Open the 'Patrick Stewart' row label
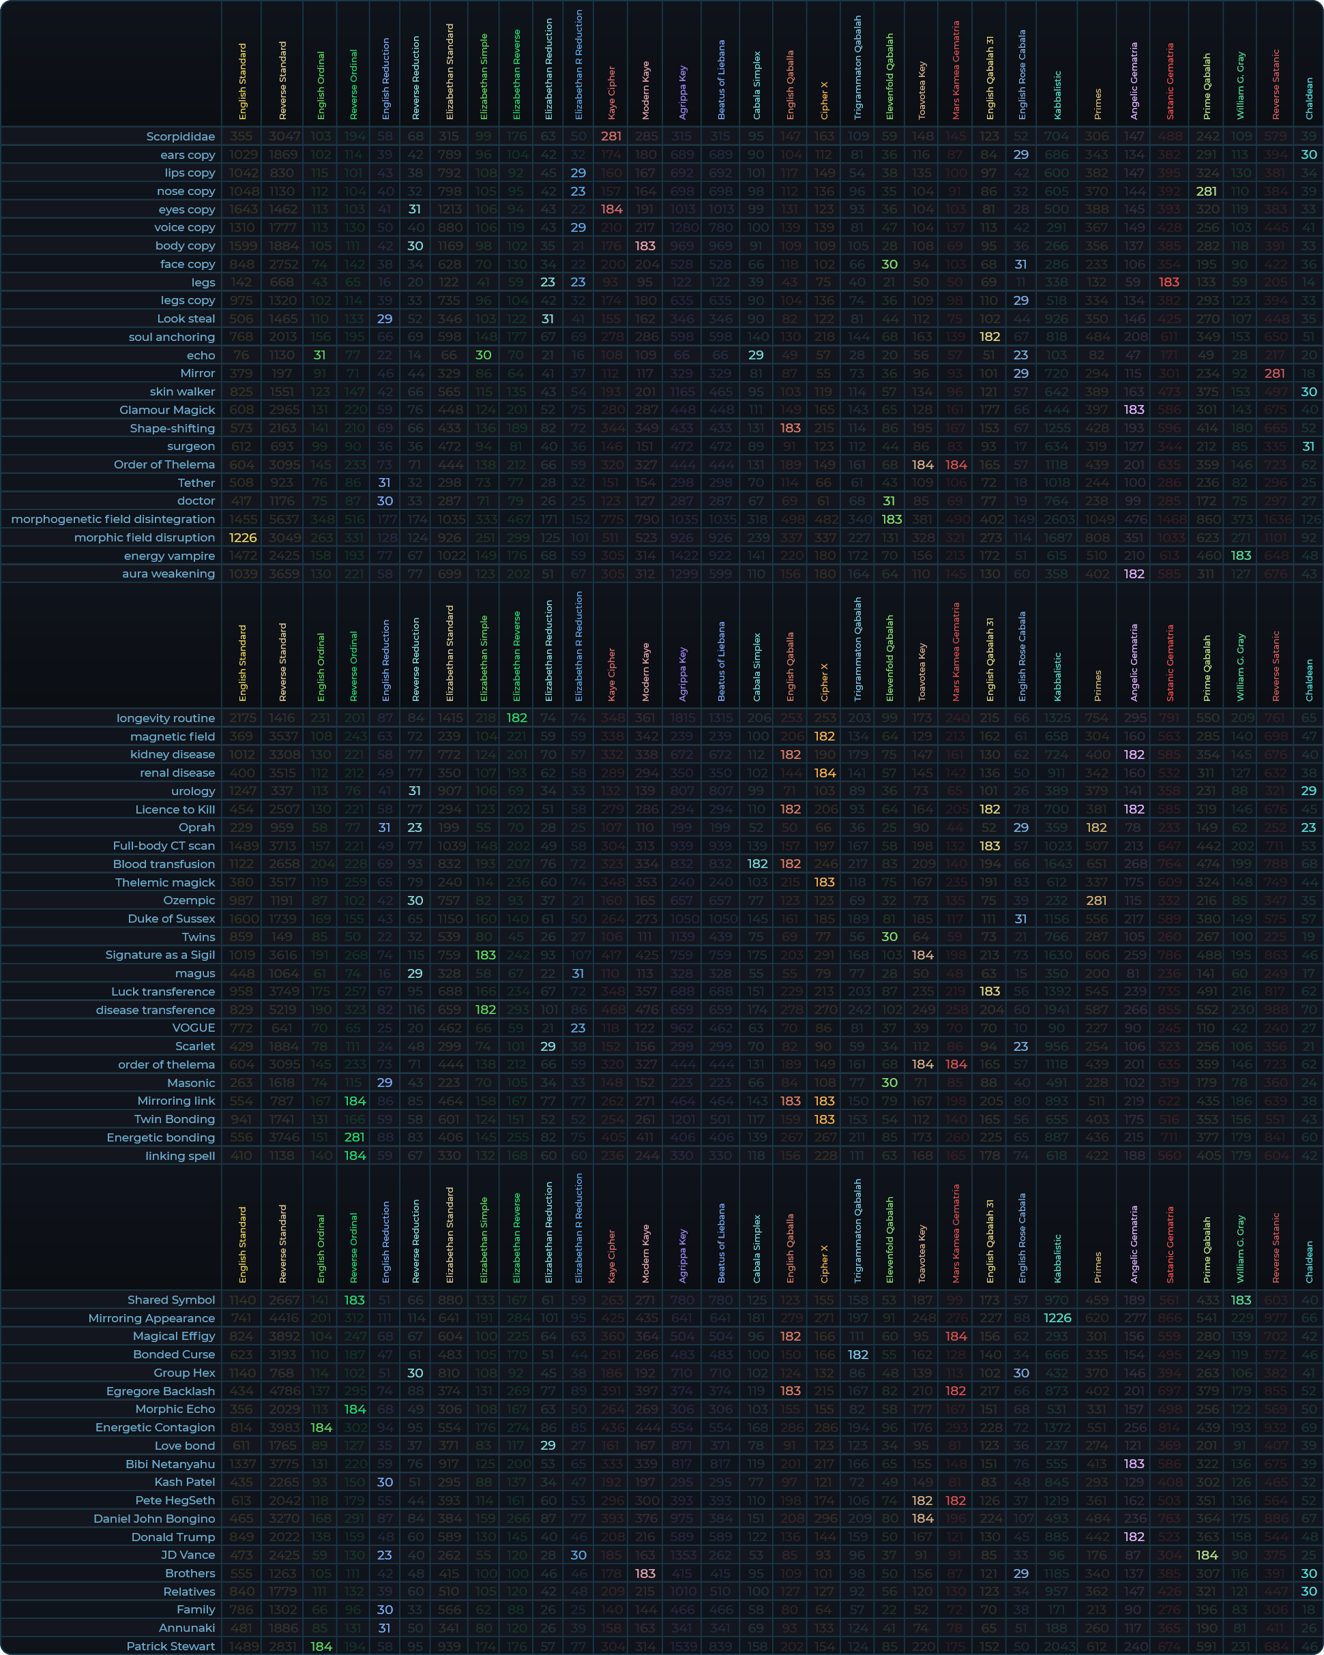 [171, 1645]
